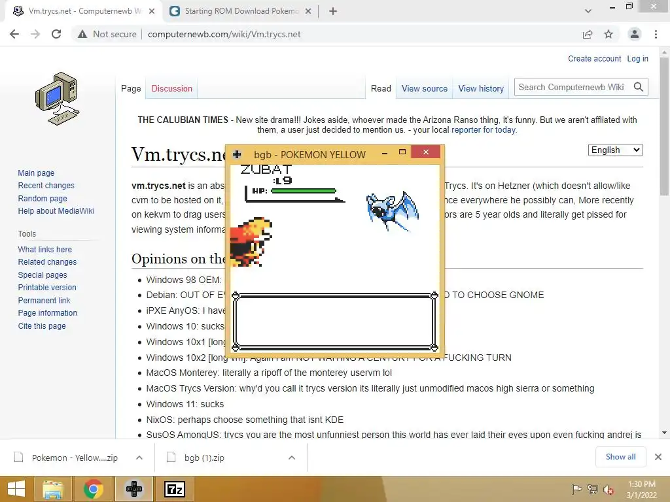670x502 pixels.
Task: Click the Permanent link entry
Action: tap(44, 300)
